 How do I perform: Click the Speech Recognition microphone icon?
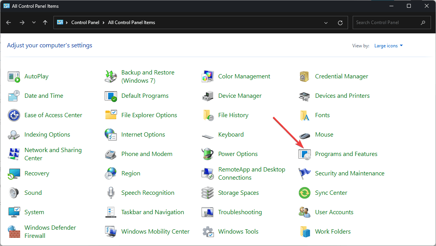click(111, 193)
